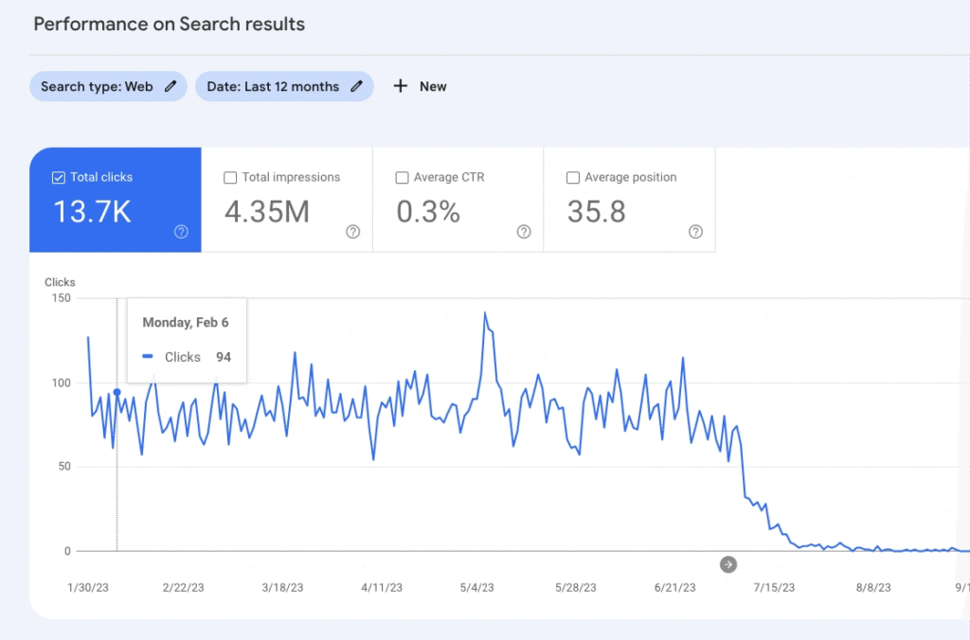The height and width of the screenshot is (640, 970).
Task: Open the Search type: Web filter chip
Action: pyautogui.click(x=97, y=86)
